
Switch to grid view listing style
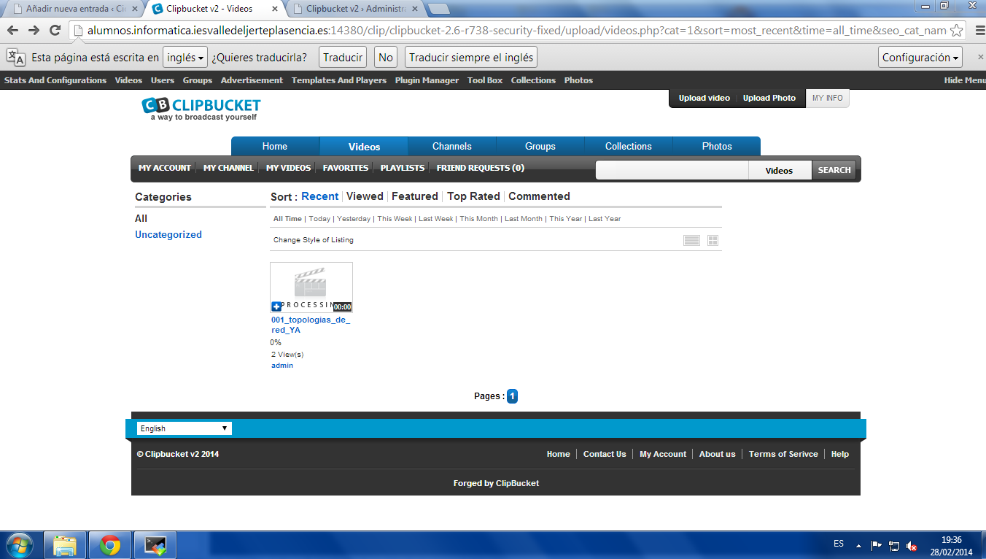pyautogui.click(x=713, y=241)
